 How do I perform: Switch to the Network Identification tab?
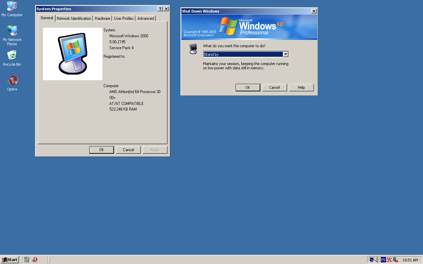click(74, 18)
